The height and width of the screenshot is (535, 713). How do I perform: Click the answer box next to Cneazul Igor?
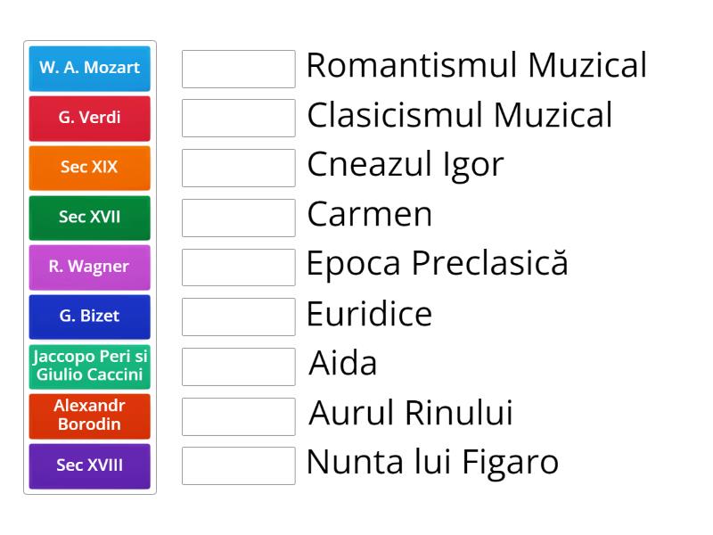pyautogui.click(x=237, y=167)
